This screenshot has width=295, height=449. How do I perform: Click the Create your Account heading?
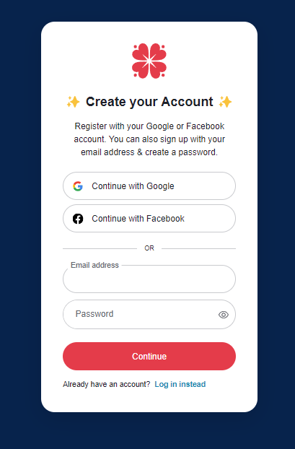149,102
